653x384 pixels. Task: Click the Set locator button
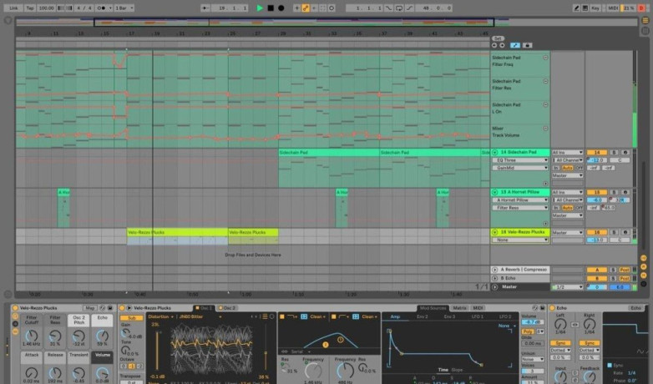(498, 38)
